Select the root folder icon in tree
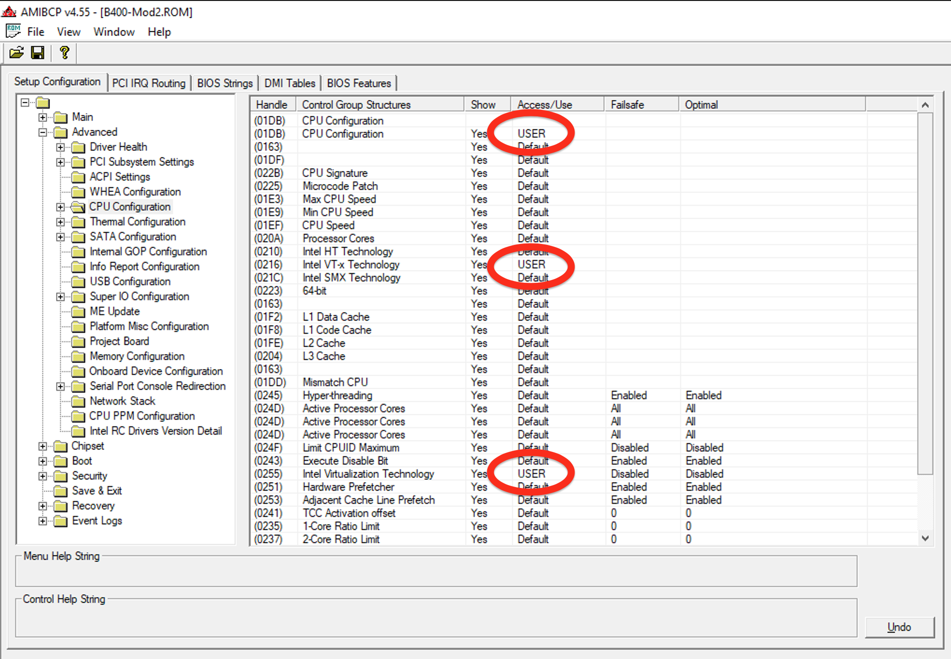This screenshot has height=659, width=951. pos(43,102)
